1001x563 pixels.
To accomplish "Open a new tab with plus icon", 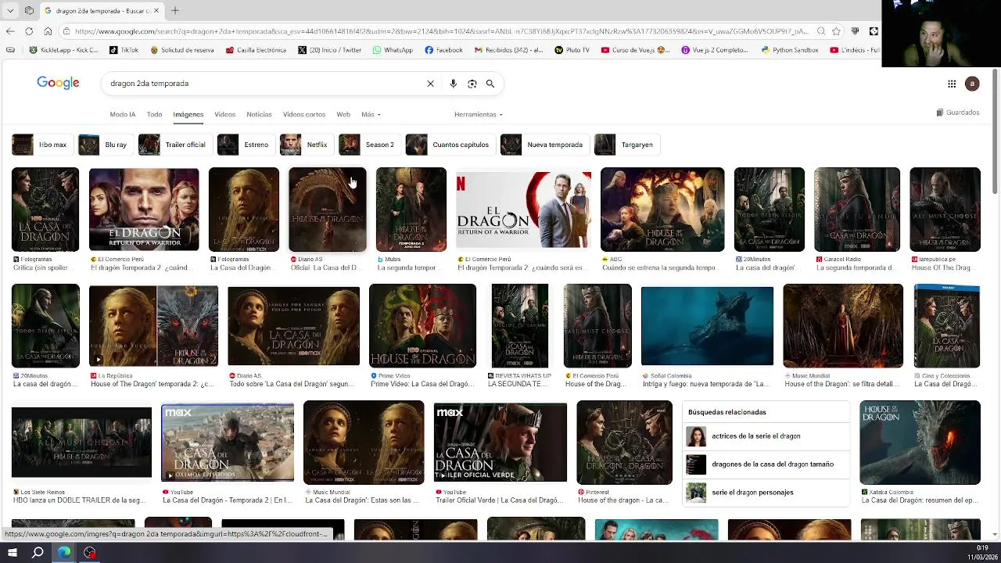I will pyautogui.click(x=175, y=10).
